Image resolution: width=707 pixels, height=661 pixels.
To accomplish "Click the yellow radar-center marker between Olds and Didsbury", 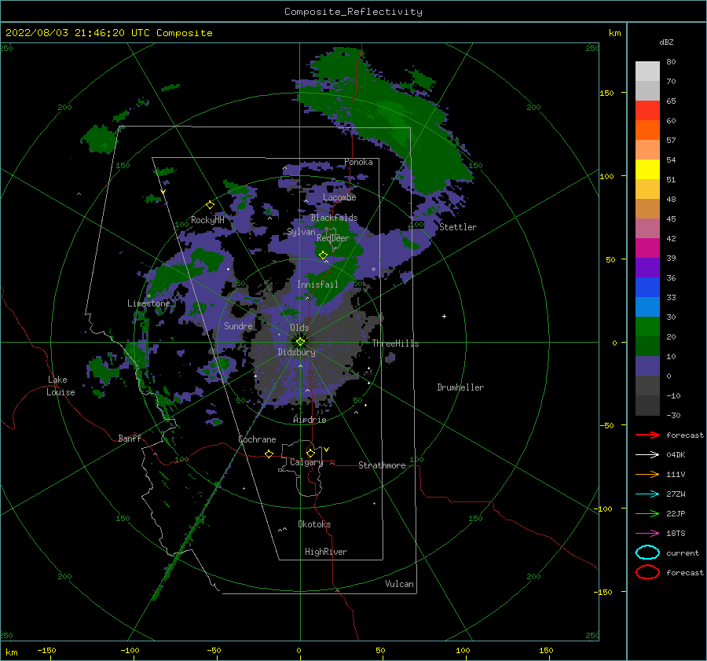I will (x=300, y=342).
